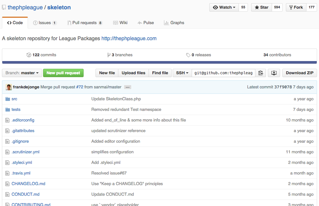Screen dimensions: 319x206
Task: Open the CONDUCT.md file
Action: click(25, 194)
